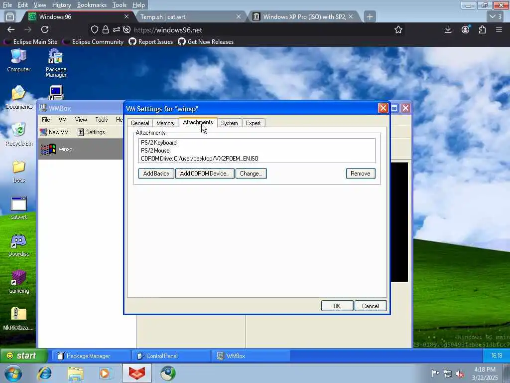
Task: Select PS/2 Mouse attachment
Action: click(x=256, y=151)
